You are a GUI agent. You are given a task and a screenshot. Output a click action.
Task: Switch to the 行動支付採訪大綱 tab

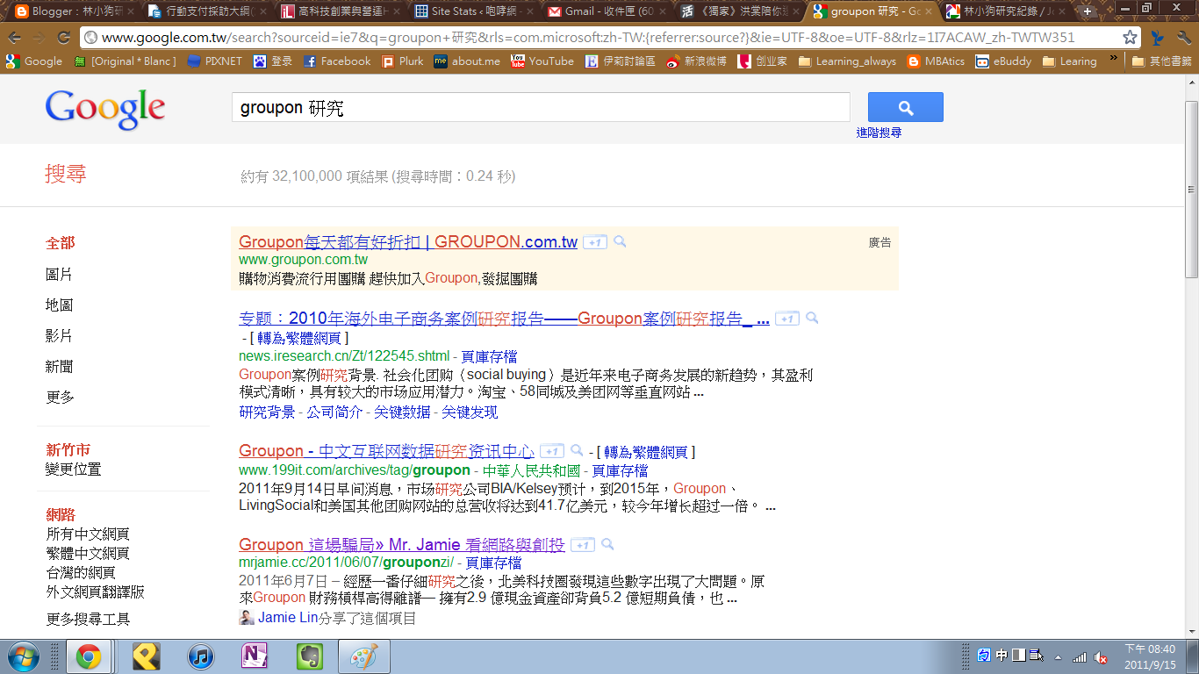point(205,11)
